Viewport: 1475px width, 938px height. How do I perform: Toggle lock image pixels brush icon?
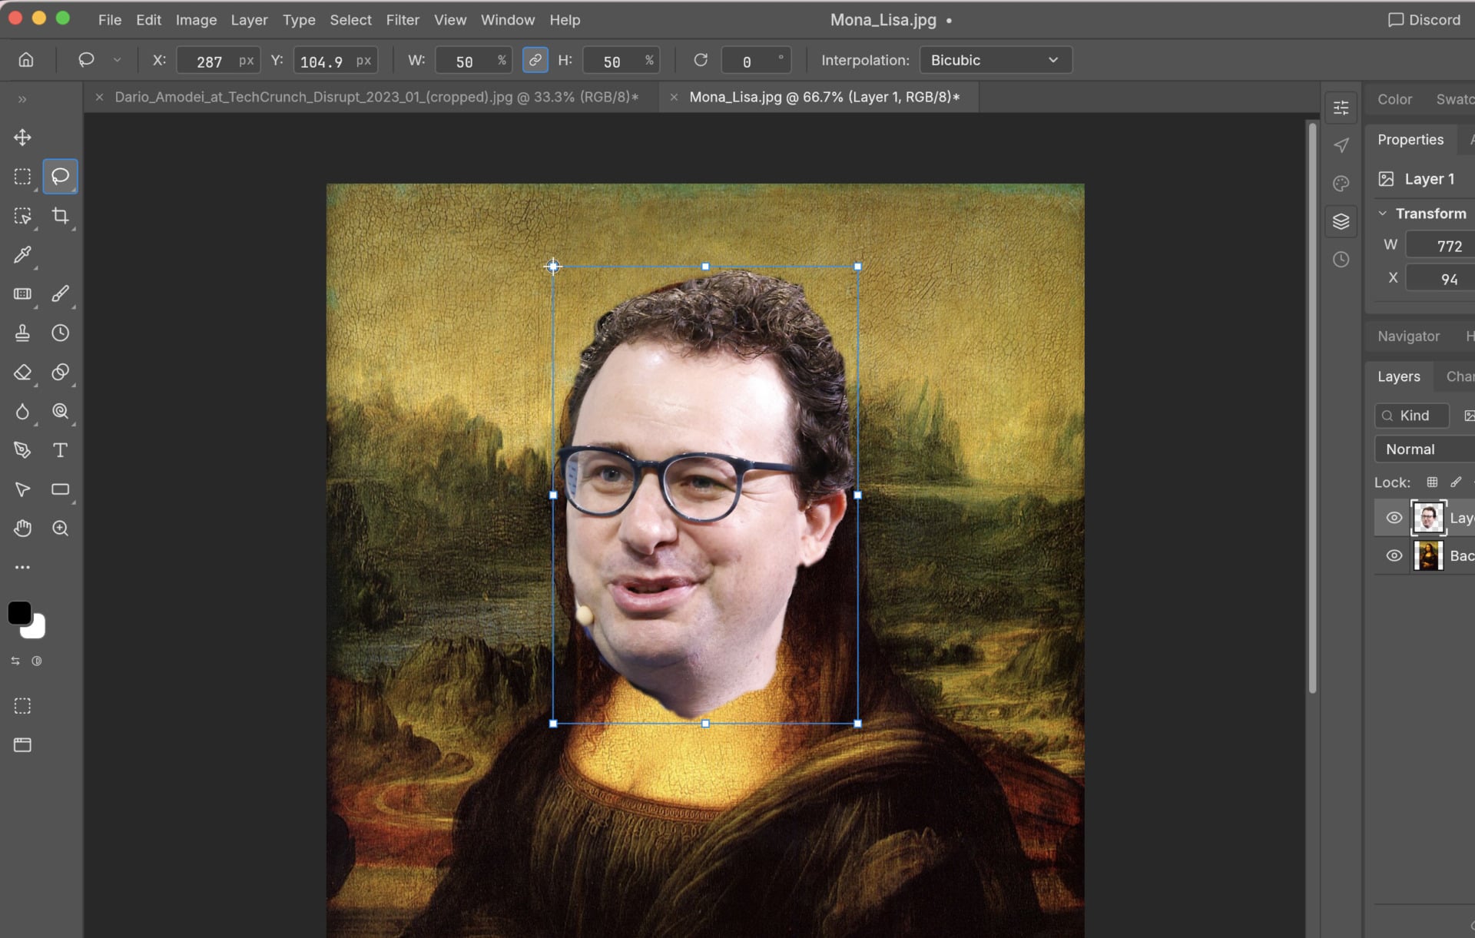[x=1456, y=482]
